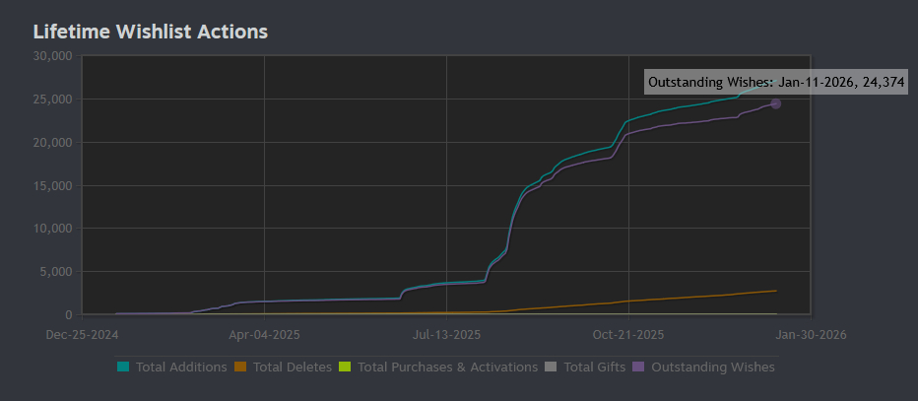Click the highlighted Outstanding Wishes data point

coord(775,103)
